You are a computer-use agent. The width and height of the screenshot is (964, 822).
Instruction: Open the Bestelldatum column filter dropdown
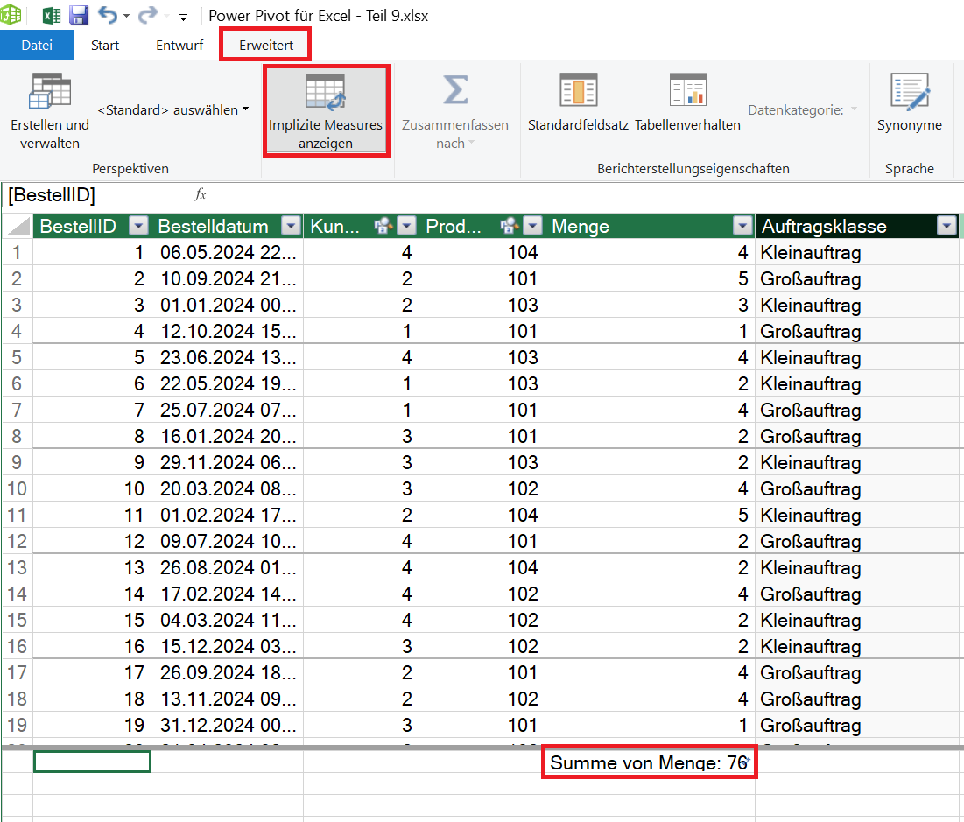coord(291,226)
